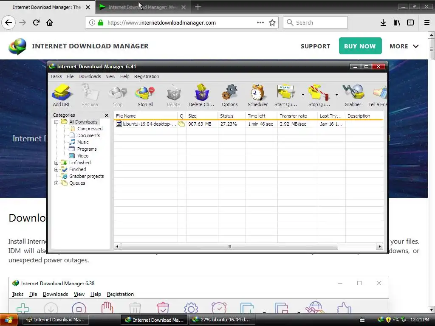This screenshot has height=326, width=435.
Task: Expand the Unfinished category
Action: coord(56,163)
